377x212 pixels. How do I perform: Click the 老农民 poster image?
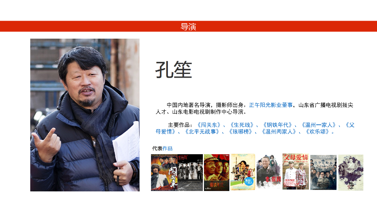tap(269, 172)
